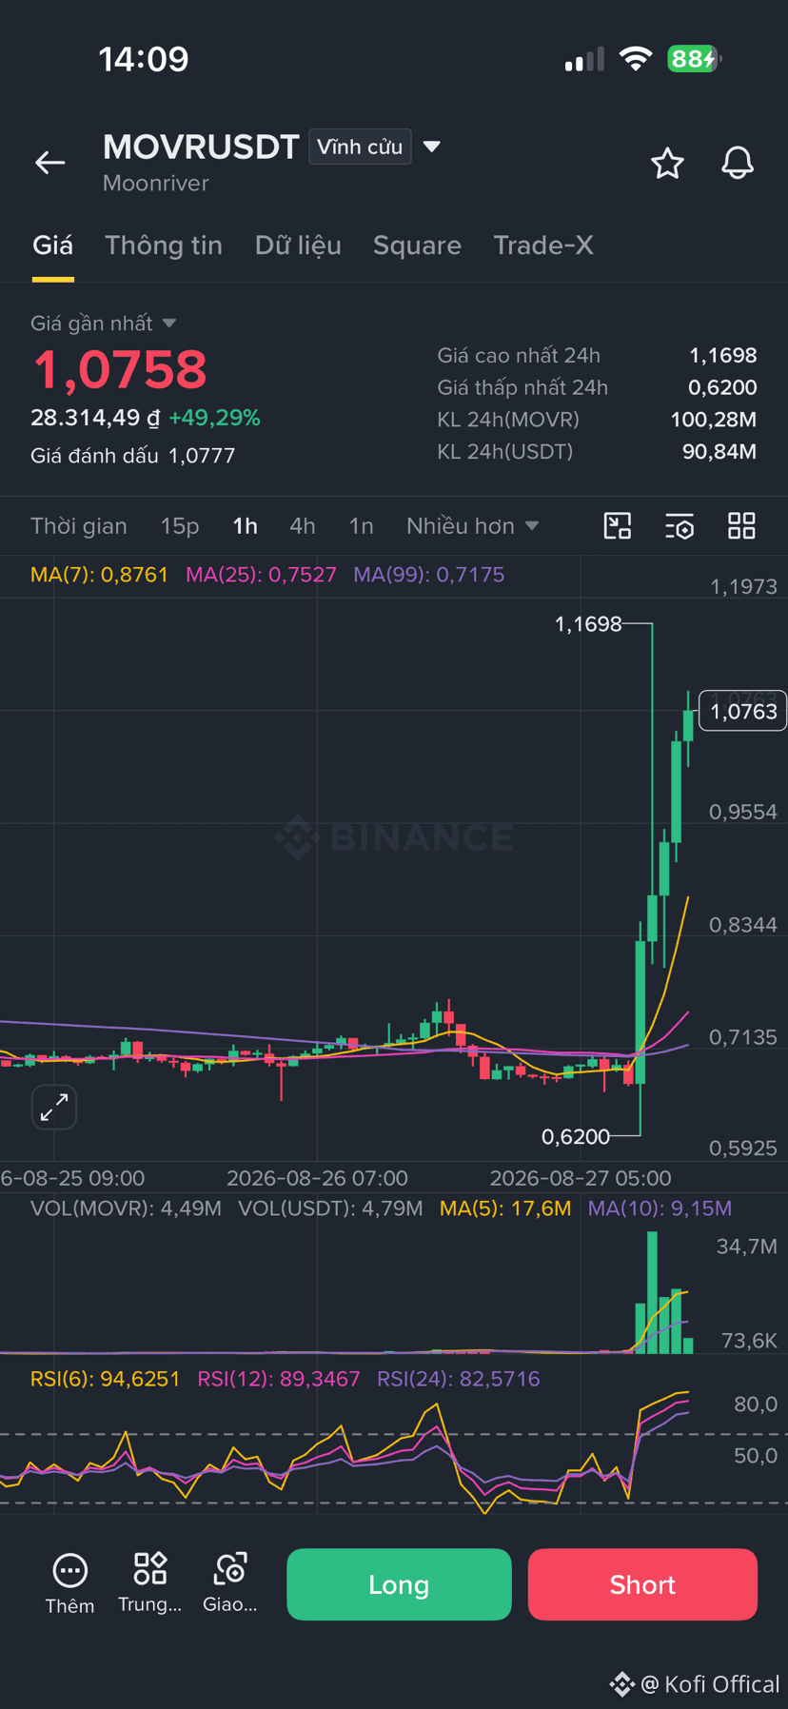Tap the volume MA(10): 9,15M label
The image size is (788, 1709).
point(660,1208)
